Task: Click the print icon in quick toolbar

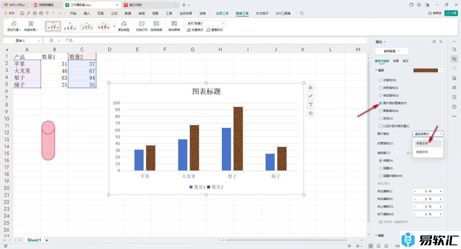Action: tap(35, 13)
